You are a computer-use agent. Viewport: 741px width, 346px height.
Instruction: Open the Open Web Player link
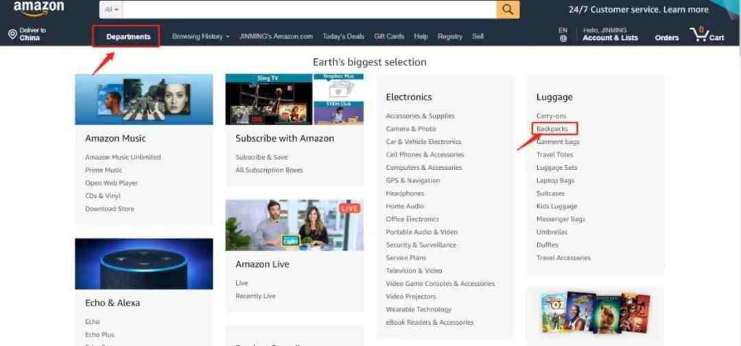pos(111,183)
